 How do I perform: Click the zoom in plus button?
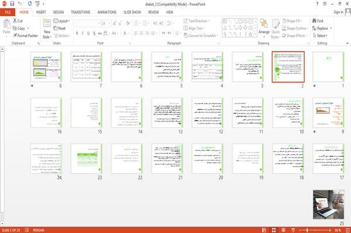coord(330,230)
